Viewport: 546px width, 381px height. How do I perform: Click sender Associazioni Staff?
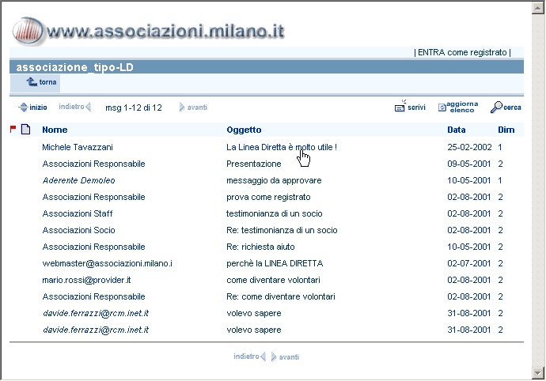click(78, 213)
